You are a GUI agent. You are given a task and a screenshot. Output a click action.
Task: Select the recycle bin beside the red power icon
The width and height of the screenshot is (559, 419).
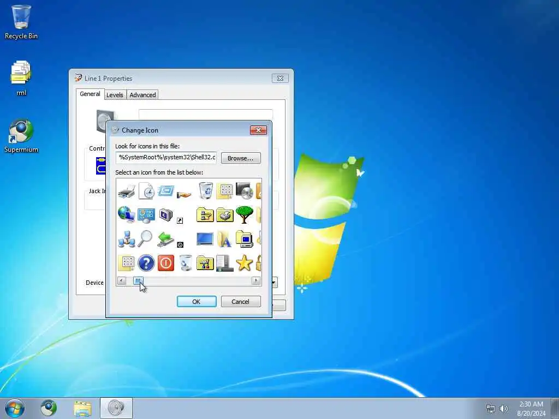[x=186, y=263]
